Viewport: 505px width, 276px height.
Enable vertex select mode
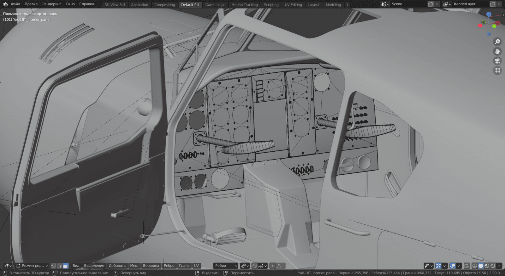point(54,266)
